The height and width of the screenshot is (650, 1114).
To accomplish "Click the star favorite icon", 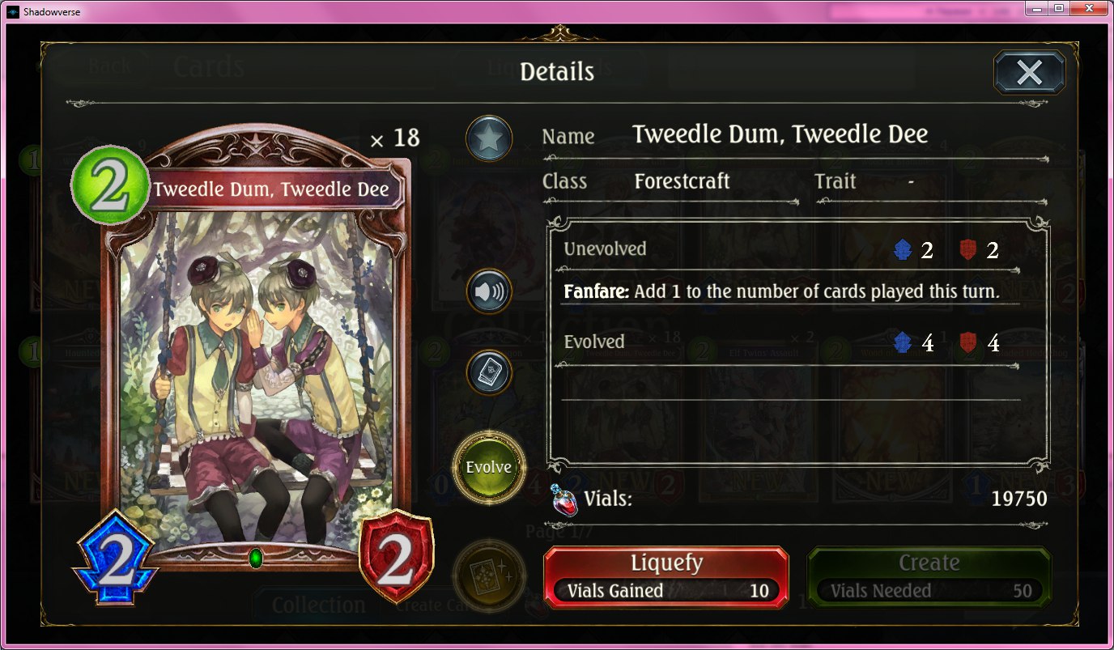I will tap(489, 139).
